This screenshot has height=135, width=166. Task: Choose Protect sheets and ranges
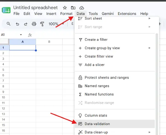(115, 78)
